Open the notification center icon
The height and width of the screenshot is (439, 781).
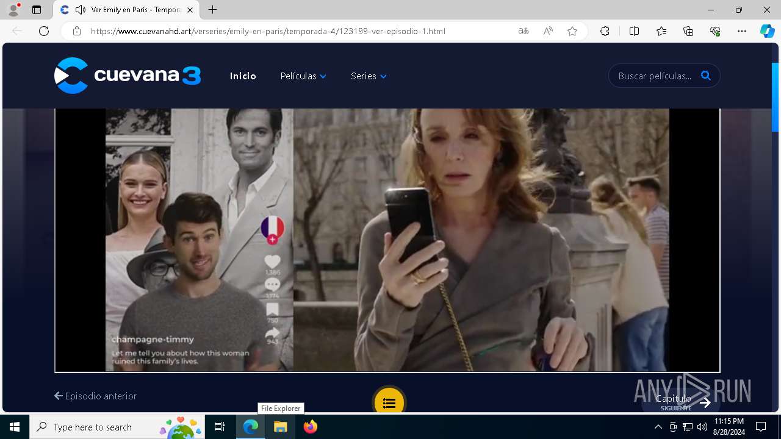[761, 427]
